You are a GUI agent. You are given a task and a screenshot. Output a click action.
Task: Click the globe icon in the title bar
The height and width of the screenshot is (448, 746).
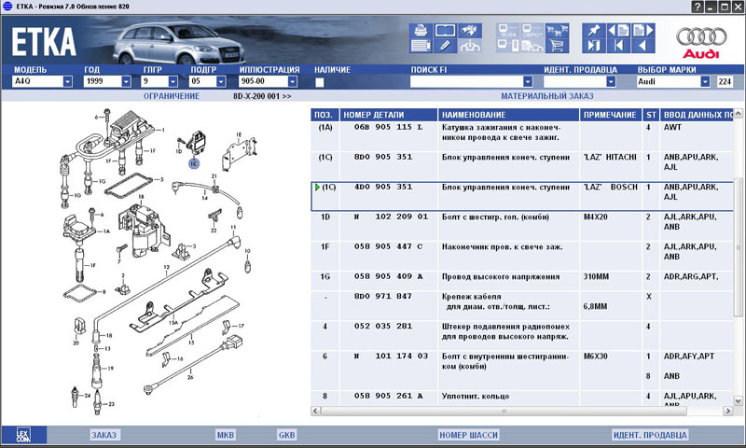pyautogui.click(x=7, y=7)
